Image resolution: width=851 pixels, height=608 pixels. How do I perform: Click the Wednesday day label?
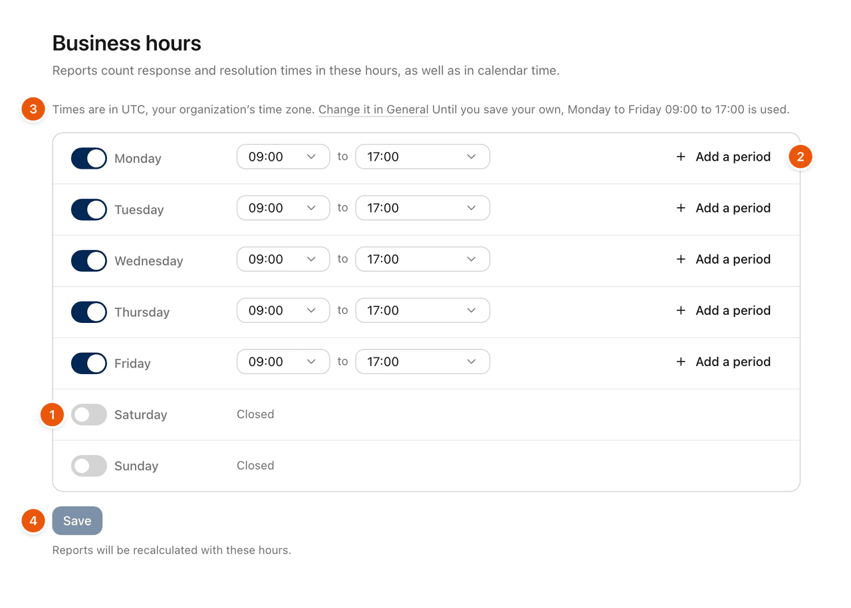pyautogui.click(x=149, y=261)
